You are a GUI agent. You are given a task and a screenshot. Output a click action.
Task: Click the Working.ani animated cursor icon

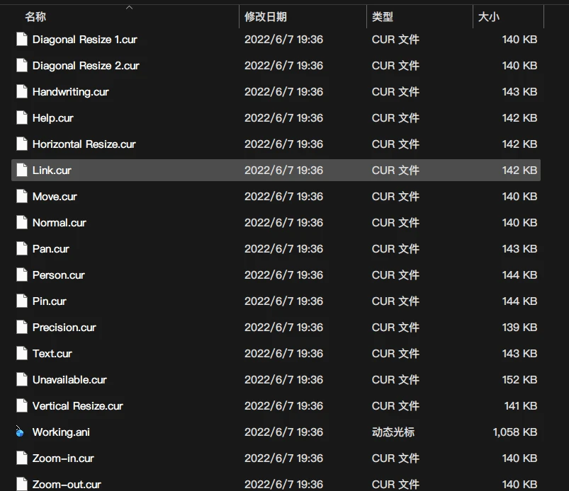click(21, 432)
